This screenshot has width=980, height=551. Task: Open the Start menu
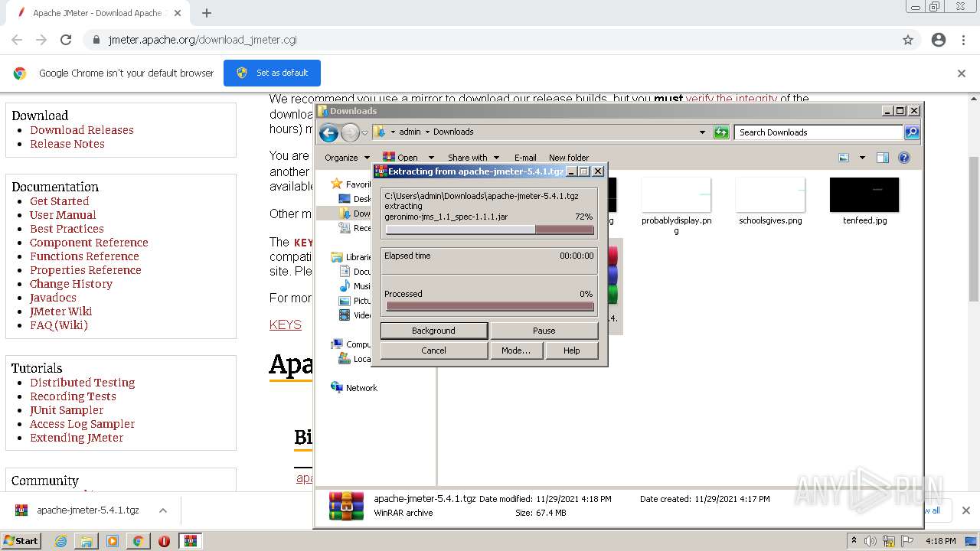pyautogui.click(x=21, y=541)
